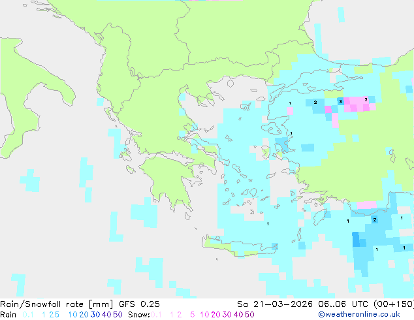Viewport: 414px width, 320px height.
Task: Pick the Snow legend 50 value
Action: [x=249, y=315]
